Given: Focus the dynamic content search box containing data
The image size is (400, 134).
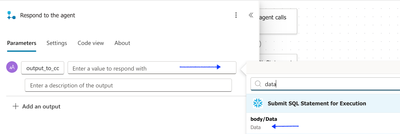Looking at the screenshot, I should tap(325, 84).
